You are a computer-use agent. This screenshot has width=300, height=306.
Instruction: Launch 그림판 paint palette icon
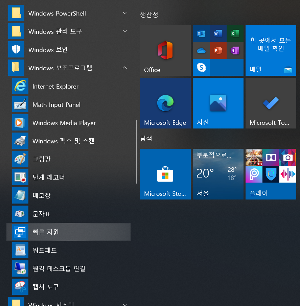(x=20, y=159)
